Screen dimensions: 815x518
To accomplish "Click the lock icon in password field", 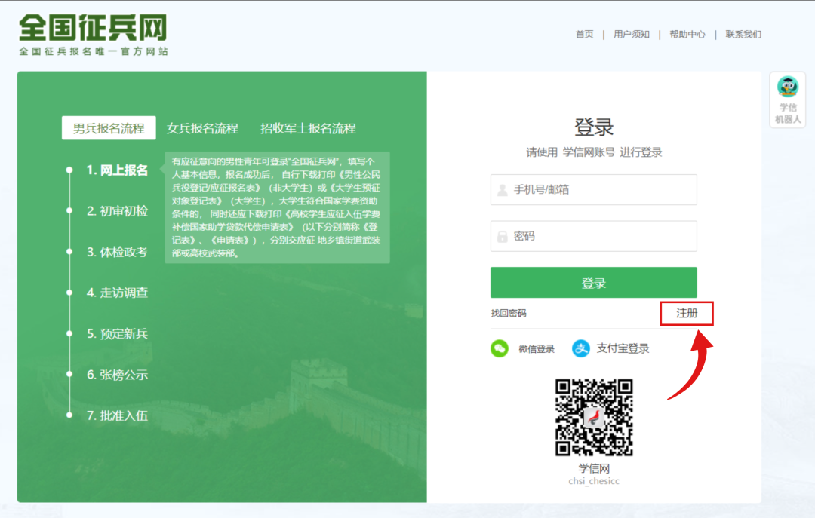I will point(501,236).
